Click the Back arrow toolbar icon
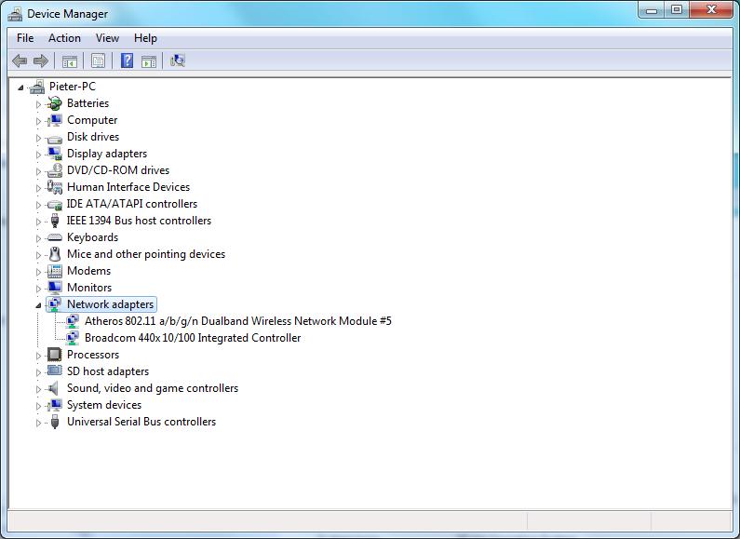The width and height of the screenshot is (740, 539). 20,61
